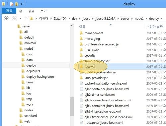Select the security folder icon

click(81, 55)
